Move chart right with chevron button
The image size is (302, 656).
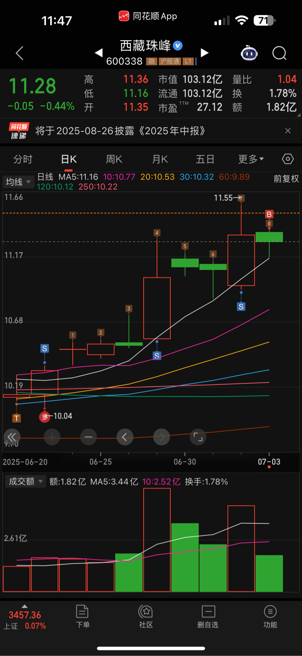pyautogui.click(x=162, y=437)
